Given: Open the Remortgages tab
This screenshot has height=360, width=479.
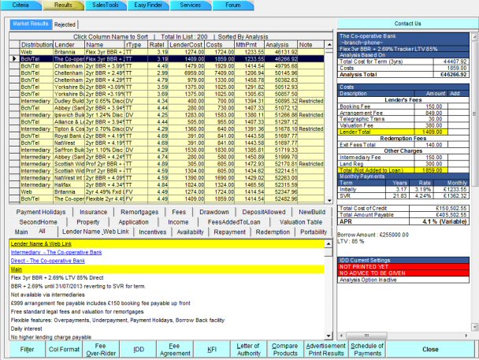Looking at the screenshot, I should [139, 212].
